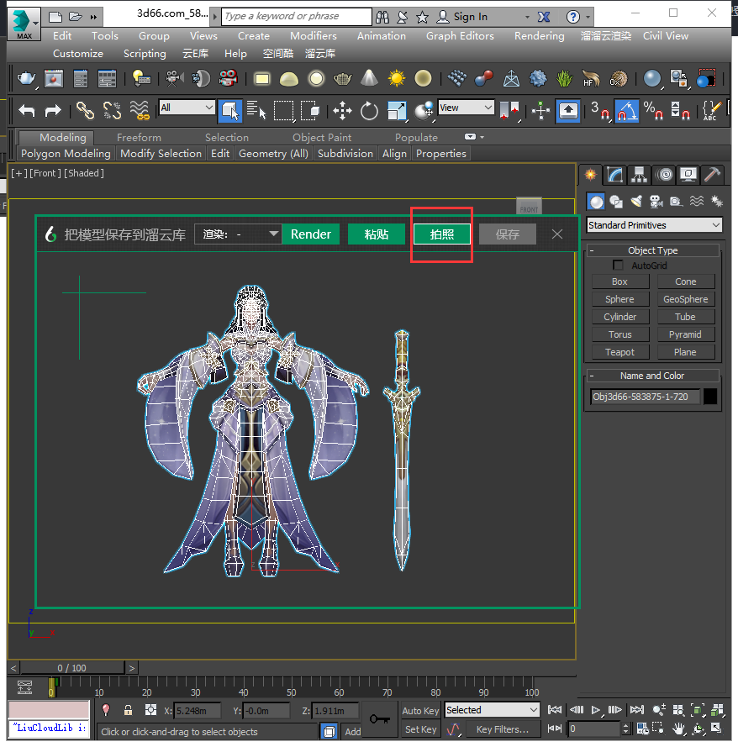This screenshot has width=738, height=747.
Task: Open the View reference coordinate dropdown
Action: point(466,108)
